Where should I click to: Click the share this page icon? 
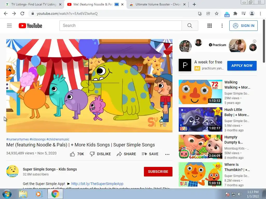(x=208, y=13)
